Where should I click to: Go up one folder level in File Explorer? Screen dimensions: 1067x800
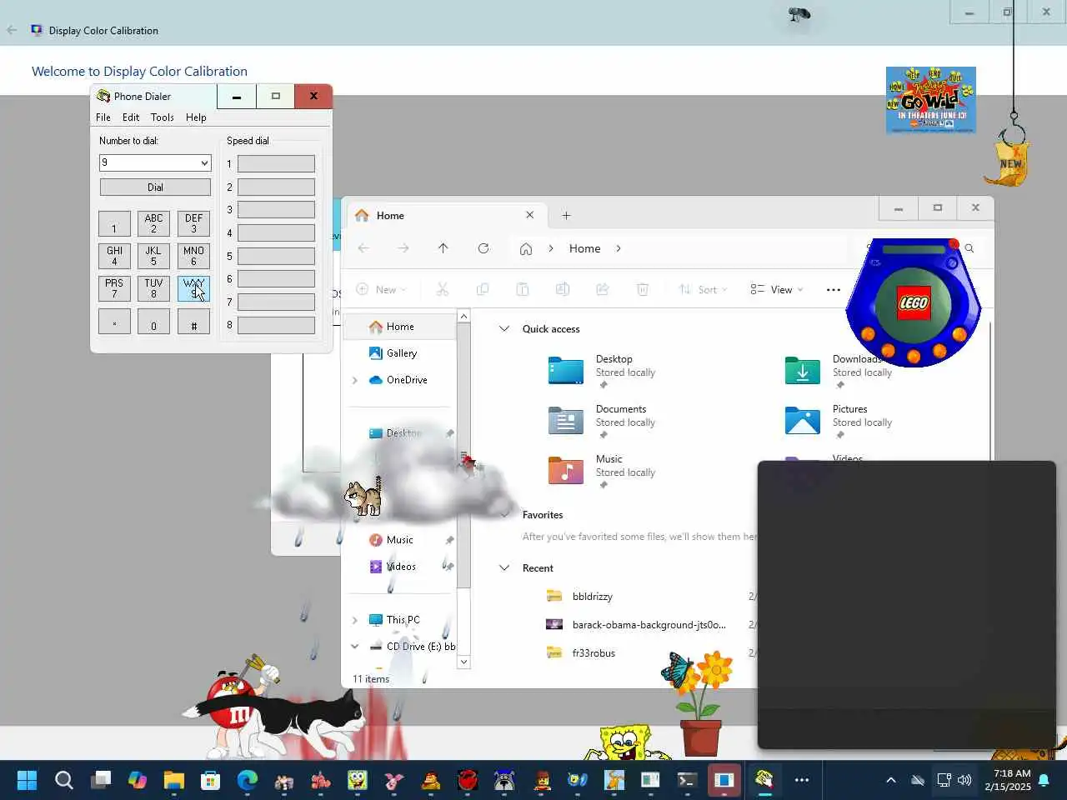443,248
